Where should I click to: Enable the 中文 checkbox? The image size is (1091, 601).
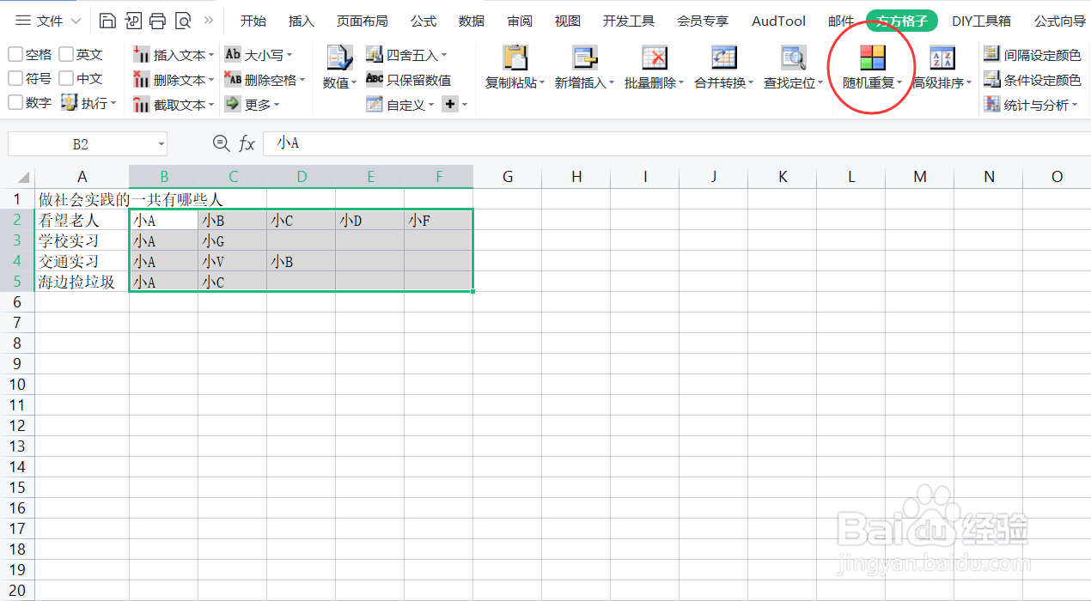[x=66, y=79]
